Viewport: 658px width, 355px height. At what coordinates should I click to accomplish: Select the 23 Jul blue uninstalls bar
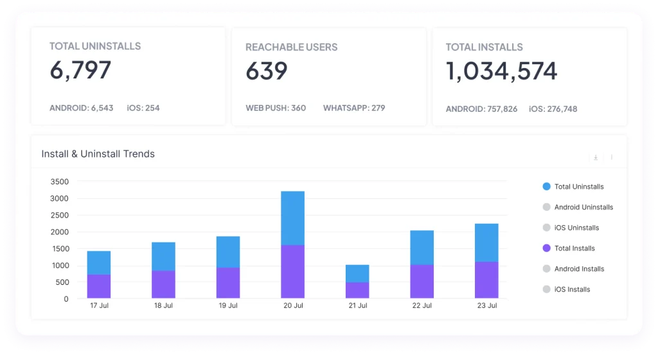click(x=487, y=243)
